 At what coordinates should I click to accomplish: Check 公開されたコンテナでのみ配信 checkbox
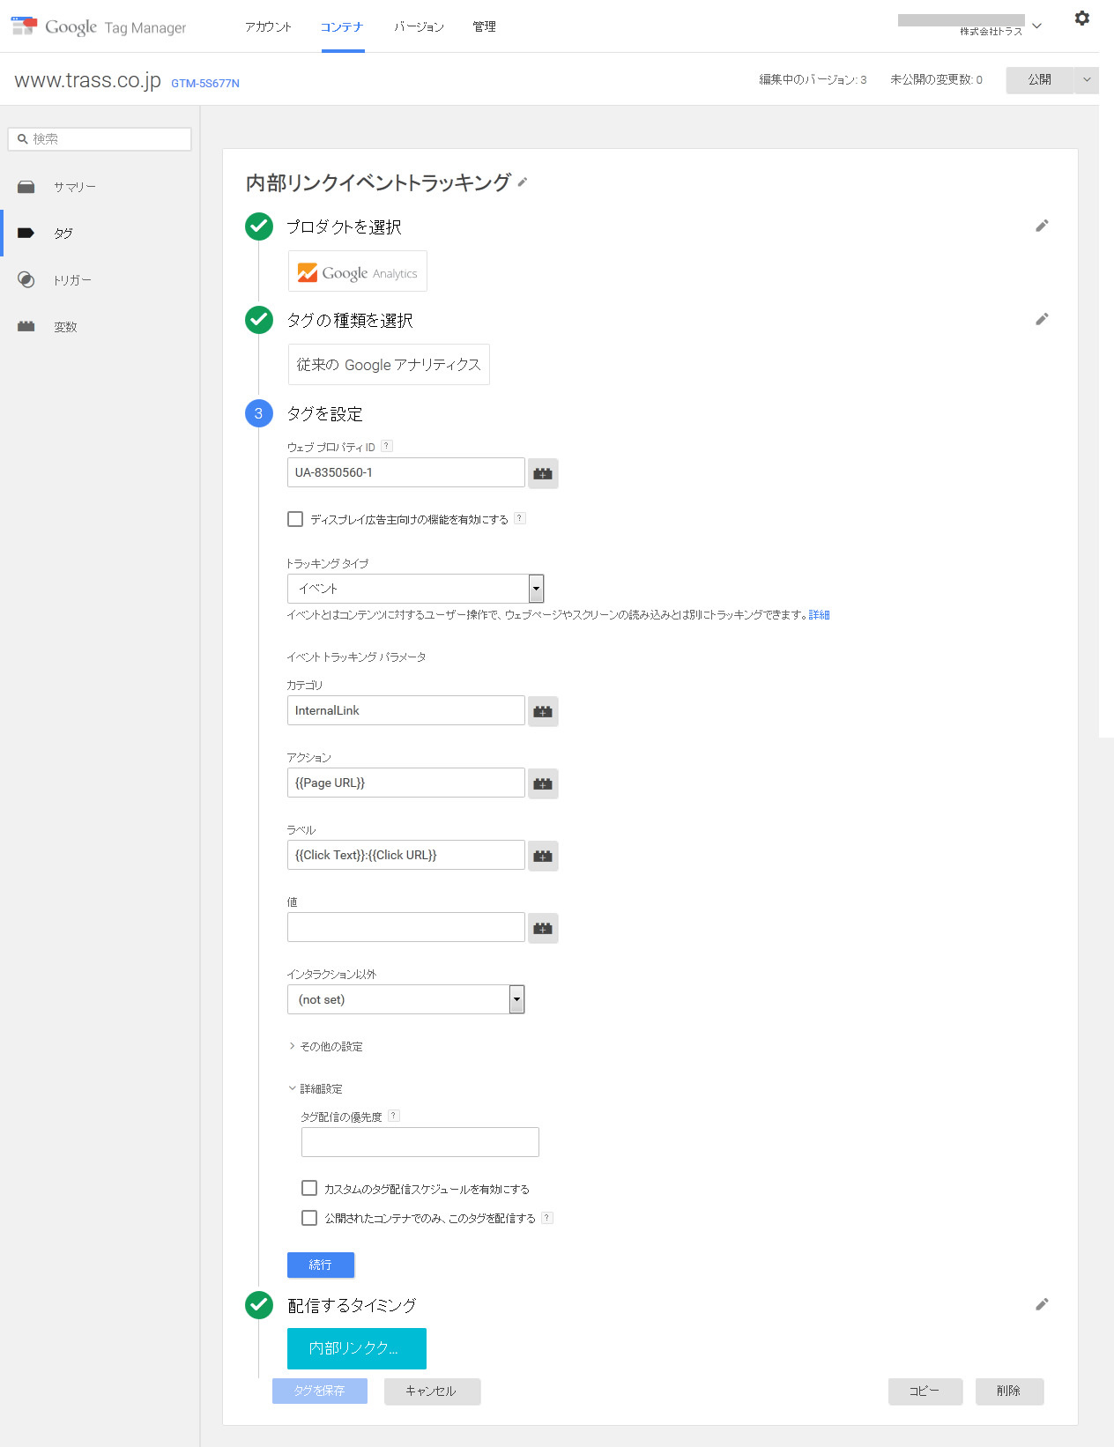click(x=309, y=1218)
